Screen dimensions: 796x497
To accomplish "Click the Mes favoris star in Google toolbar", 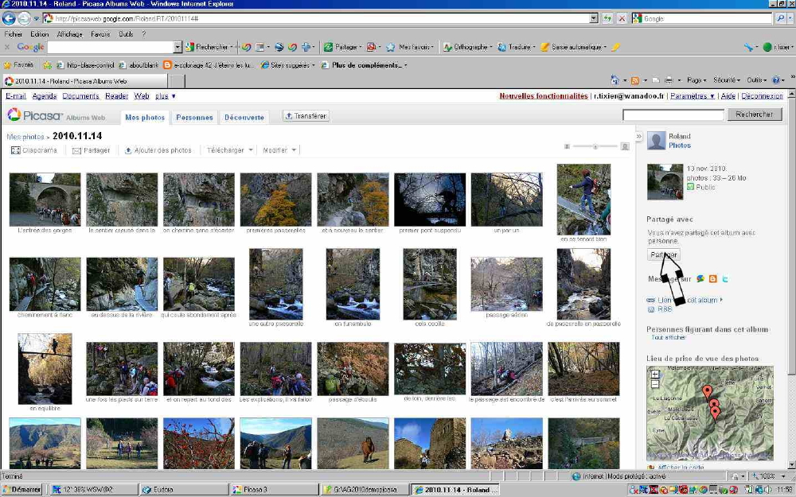I will click(390, 47).
